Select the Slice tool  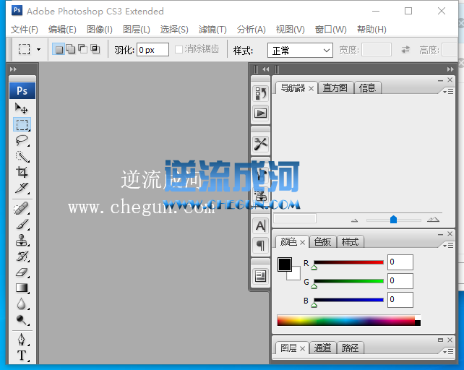click(22, 188)
